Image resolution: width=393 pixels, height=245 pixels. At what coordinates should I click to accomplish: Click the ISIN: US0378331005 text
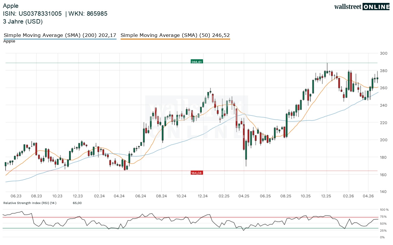point(32,14)
